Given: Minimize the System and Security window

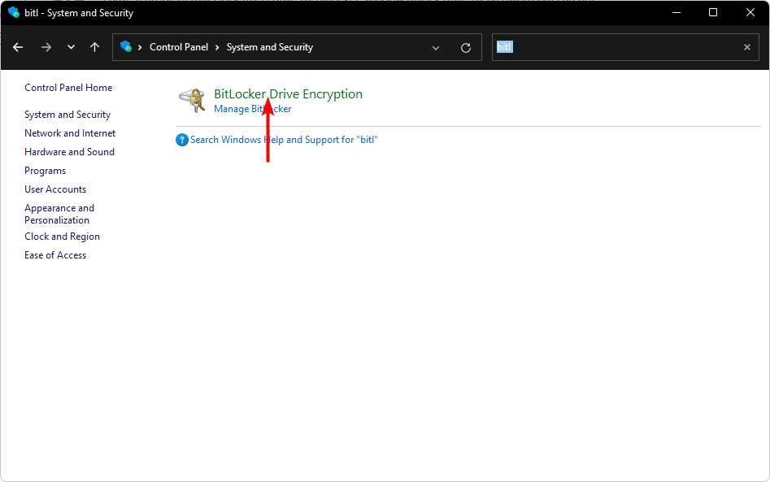Looking at the screenshot, I should click(676, 13).
